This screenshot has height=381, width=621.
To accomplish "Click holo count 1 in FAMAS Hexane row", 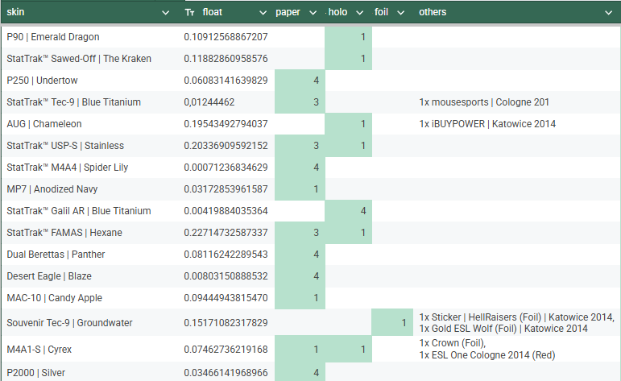I will pyautogui.click(x=349, y=233).
